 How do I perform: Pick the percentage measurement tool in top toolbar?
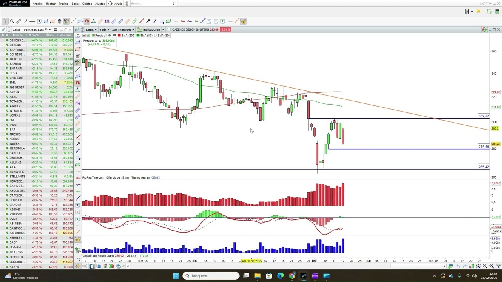pos(107,21)
